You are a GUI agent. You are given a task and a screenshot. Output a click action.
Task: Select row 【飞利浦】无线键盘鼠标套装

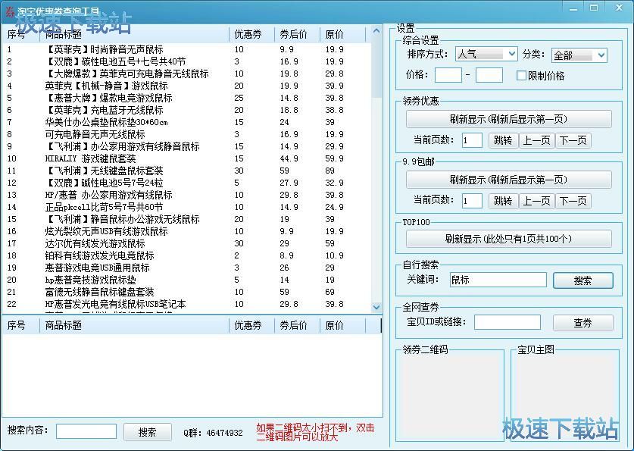pyautogui.click(x=187, y=171)
